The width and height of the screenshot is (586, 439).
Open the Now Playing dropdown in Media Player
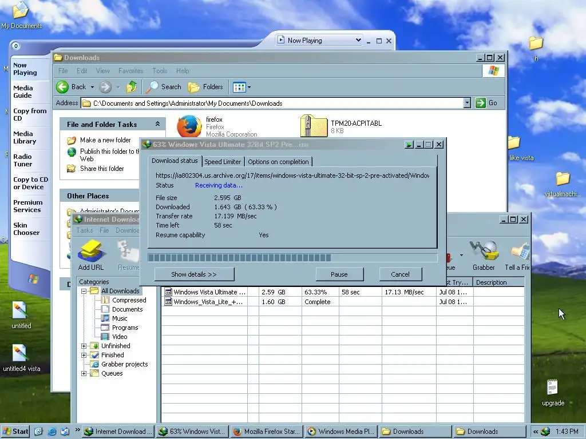(x=358, y=41)
